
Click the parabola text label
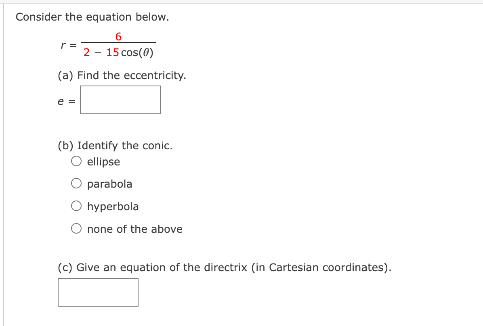tap(110, 184)
